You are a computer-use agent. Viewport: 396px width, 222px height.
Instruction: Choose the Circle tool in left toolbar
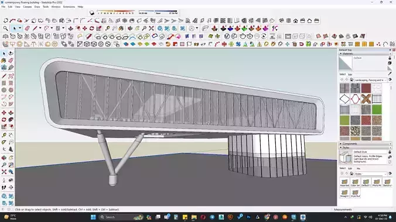tap(4, 90)
